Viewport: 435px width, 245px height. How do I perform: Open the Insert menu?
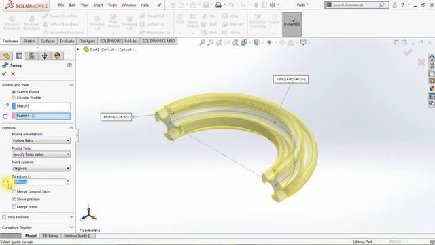point(98,5)
